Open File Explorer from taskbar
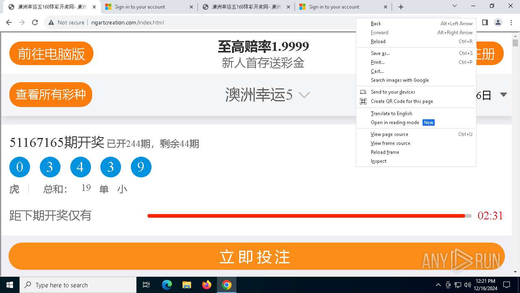Image resolution: width=520 pixels, height=293 pixels. click(x=187, y=285)
